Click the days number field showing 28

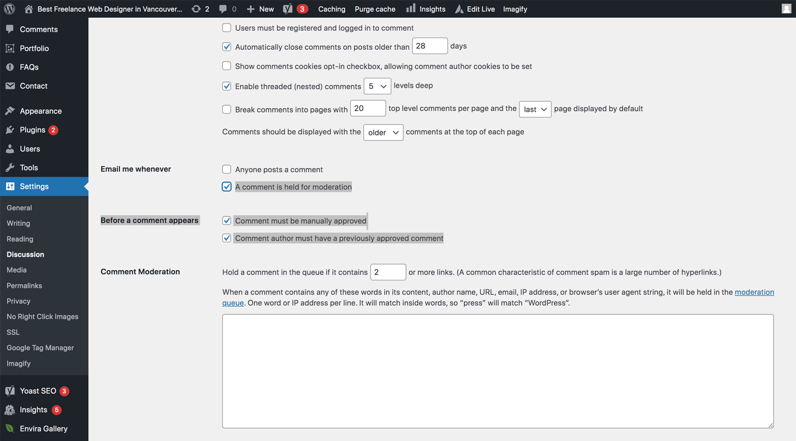click(x=430, y=46)
